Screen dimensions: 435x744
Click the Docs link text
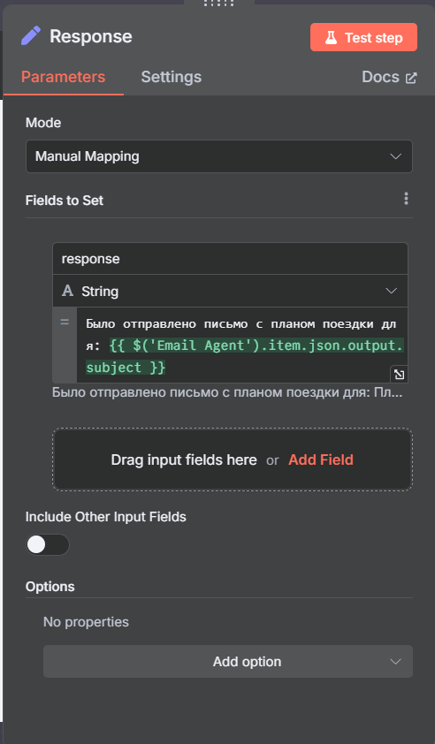[380, 77]
